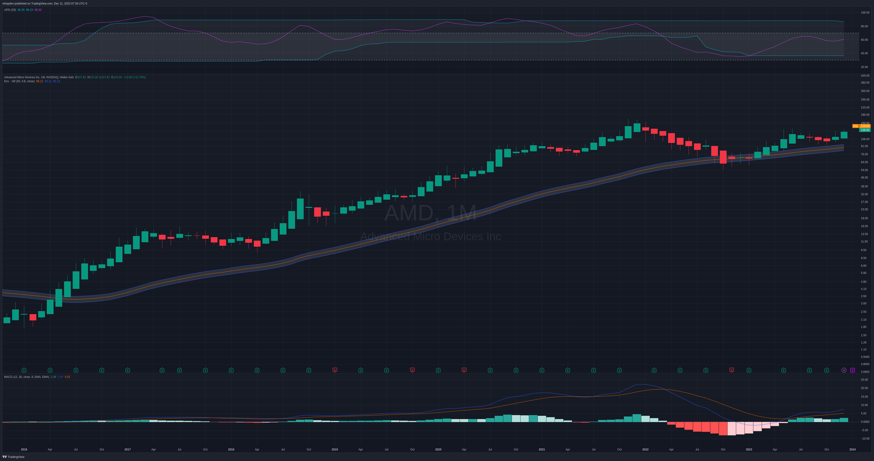This screenshot has height=461, width=874.
Task: Click the red earnings marker above Apr 2020
Action: pyautogui.click(x=464, y=370)
